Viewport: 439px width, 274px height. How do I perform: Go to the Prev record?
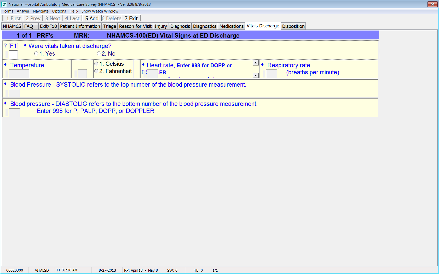pos(33,19)
